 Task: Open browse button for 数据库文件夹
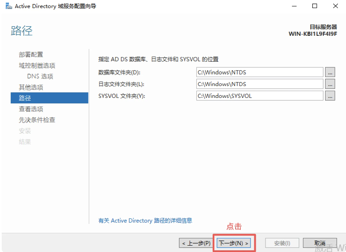click(x=330, y=72)
